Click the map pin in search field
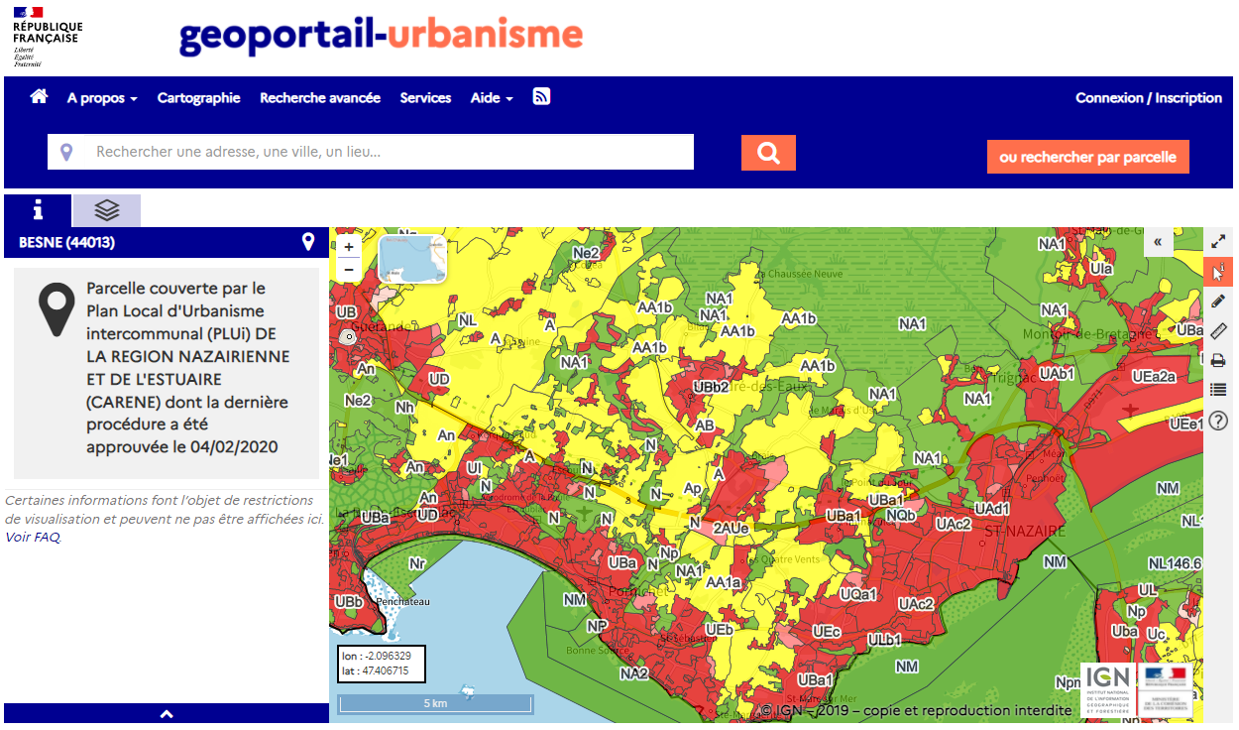1239x730 pixels. pyautogui.click(x=66, y=153)
